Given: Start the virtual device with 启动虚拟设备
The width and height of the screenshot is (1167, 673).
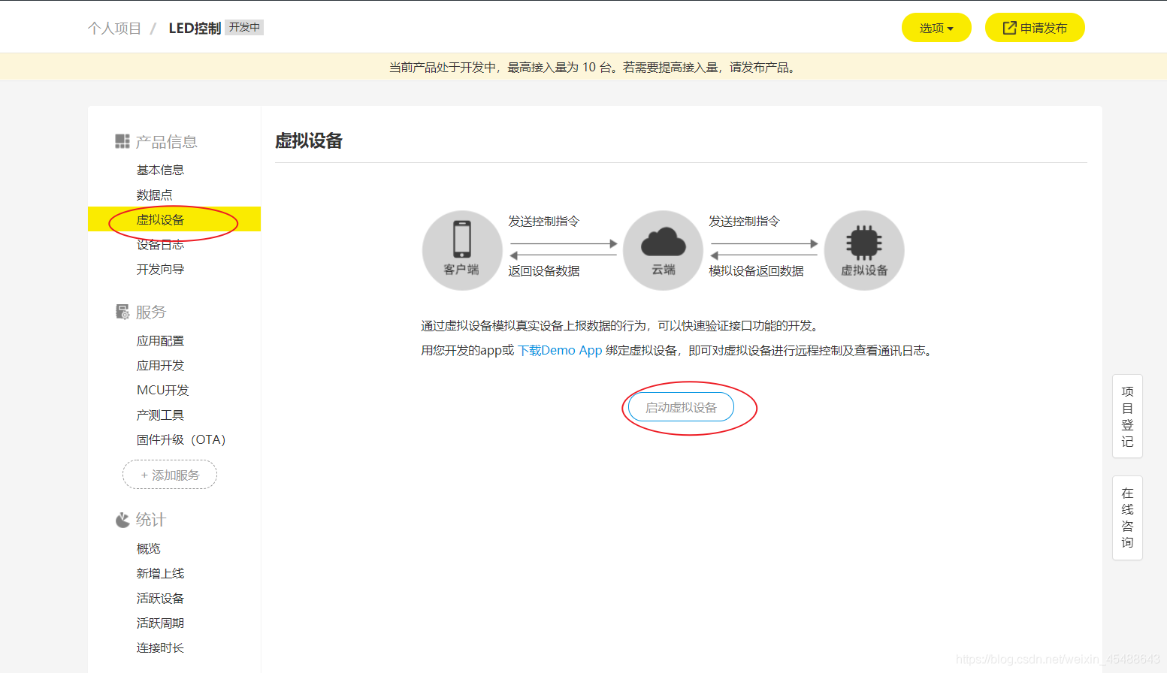Looking at the screenshot, I should click(681, 407).
